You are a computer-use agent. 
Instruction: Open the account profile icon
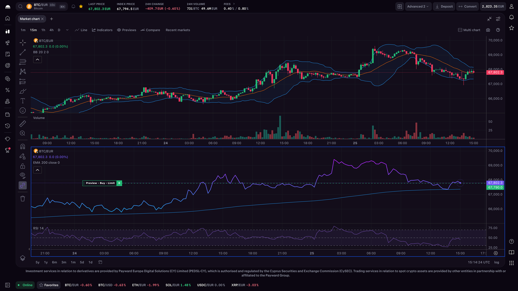pyautogui.click(x=512, y=6)
